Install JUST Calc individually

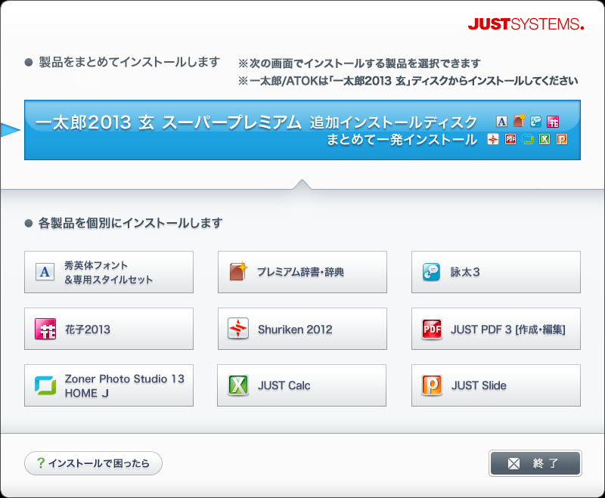(302, 385)
